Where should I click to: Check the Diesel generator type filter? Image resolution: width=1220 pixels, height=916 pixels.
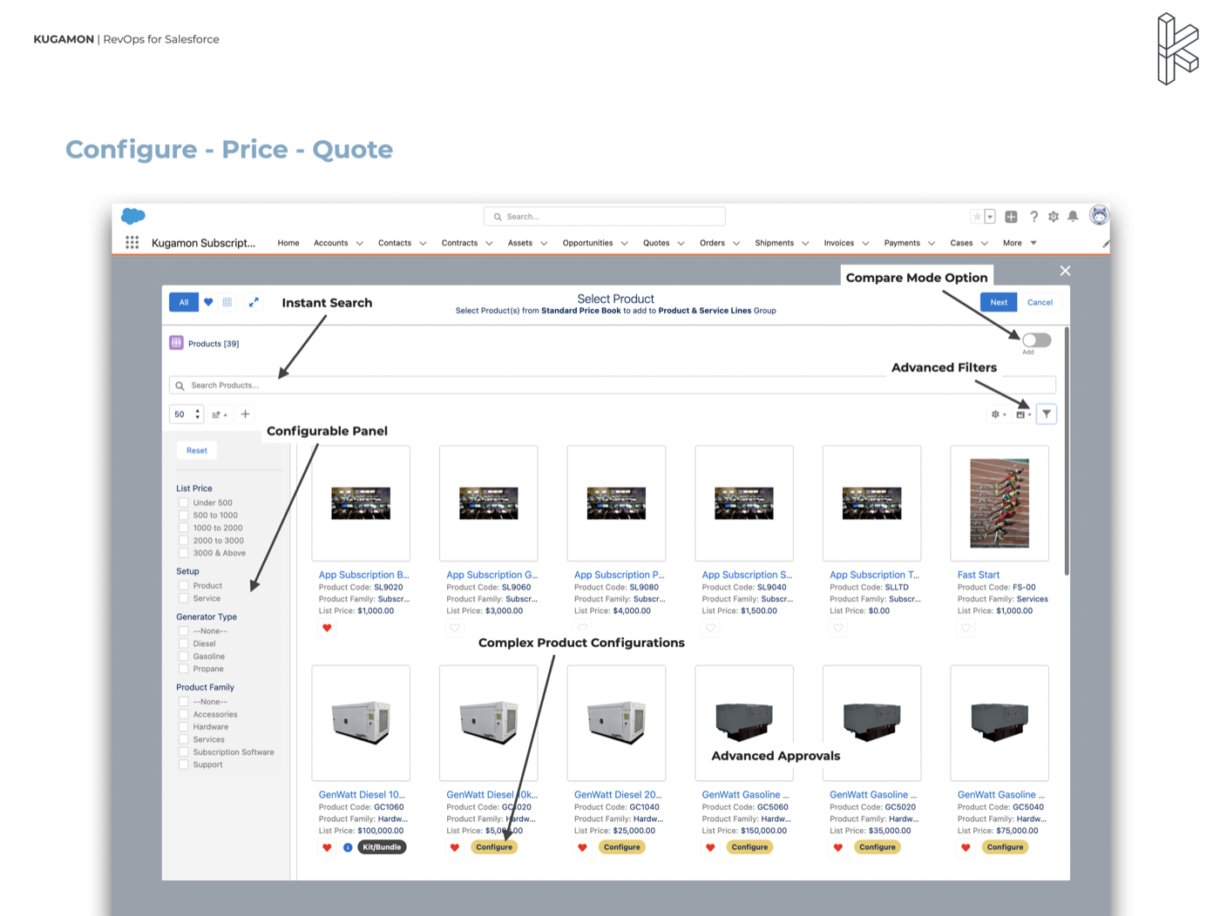point(184,643)
